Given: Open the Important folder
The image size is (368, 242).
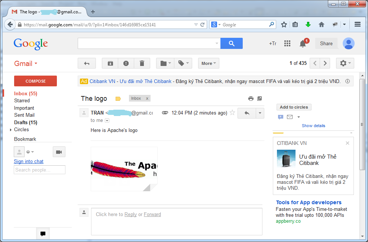Looking at the screenshot, I should click(x=24, y=108).
